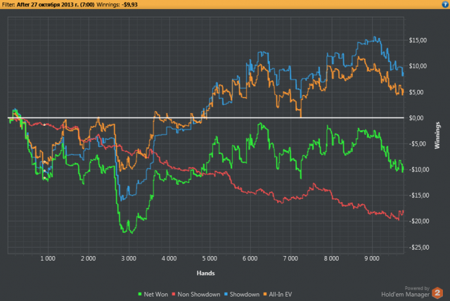Screen dimensions: 450x301
Task: Click the 'Hold'em Manager' brand text
Action: pyautogui.click(x=405, y=295)
